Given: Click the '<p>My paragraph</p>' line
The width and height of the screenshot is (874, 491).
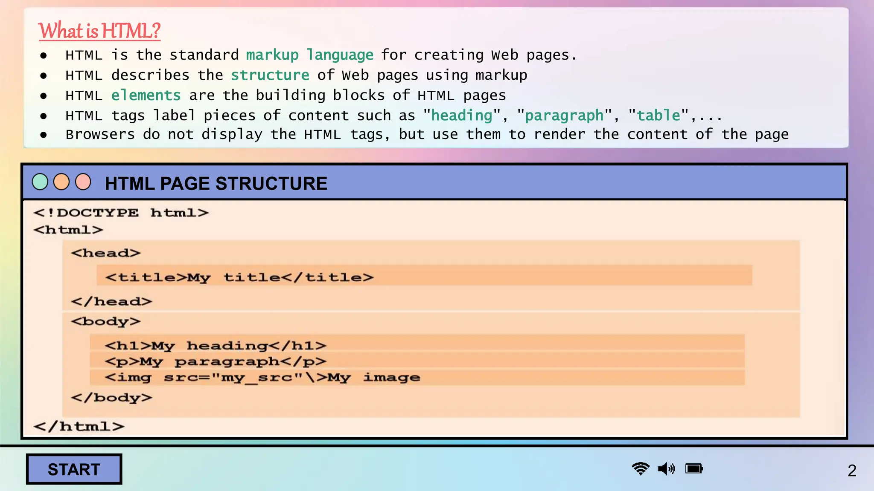Looking at the screenshot, I should pos(216,361).
